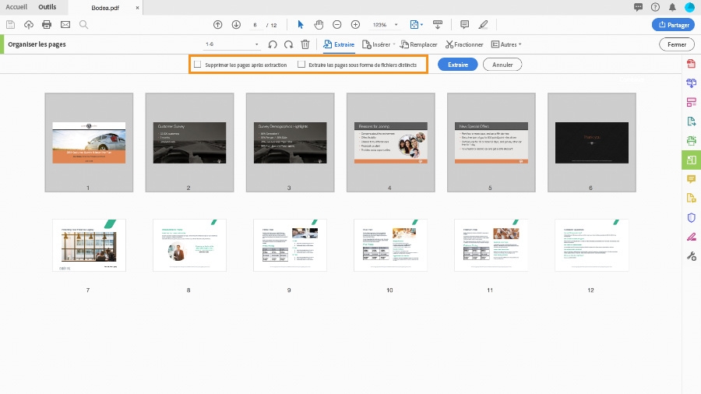Open the search magnifier tool
The width and height of the screenshot is (701, 394).
[83, 25]
